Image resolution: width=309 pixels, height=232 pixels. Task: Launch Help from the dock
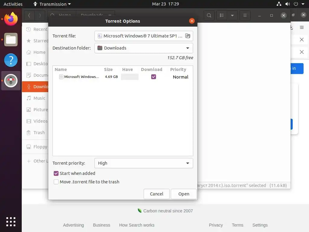[x=11, y=60]
